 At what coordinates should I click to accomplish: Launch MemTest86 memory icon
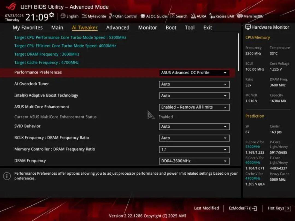pos(240,16)
